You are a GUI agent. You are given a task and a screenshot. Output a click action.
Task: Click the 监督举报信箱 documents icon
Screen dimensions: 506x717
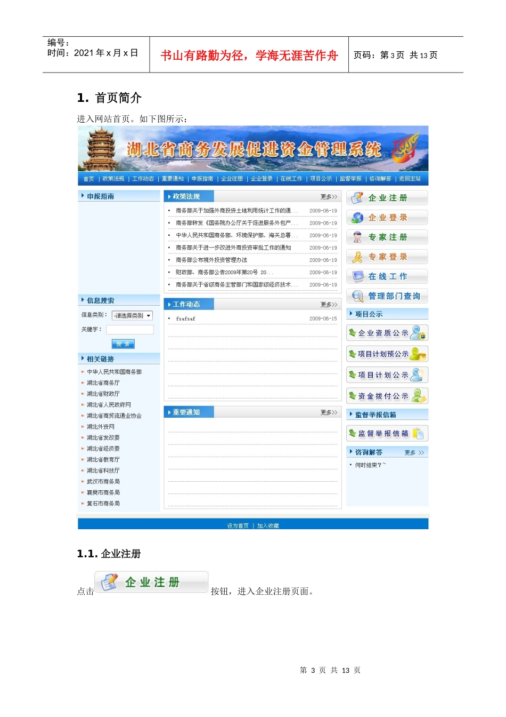419,434
